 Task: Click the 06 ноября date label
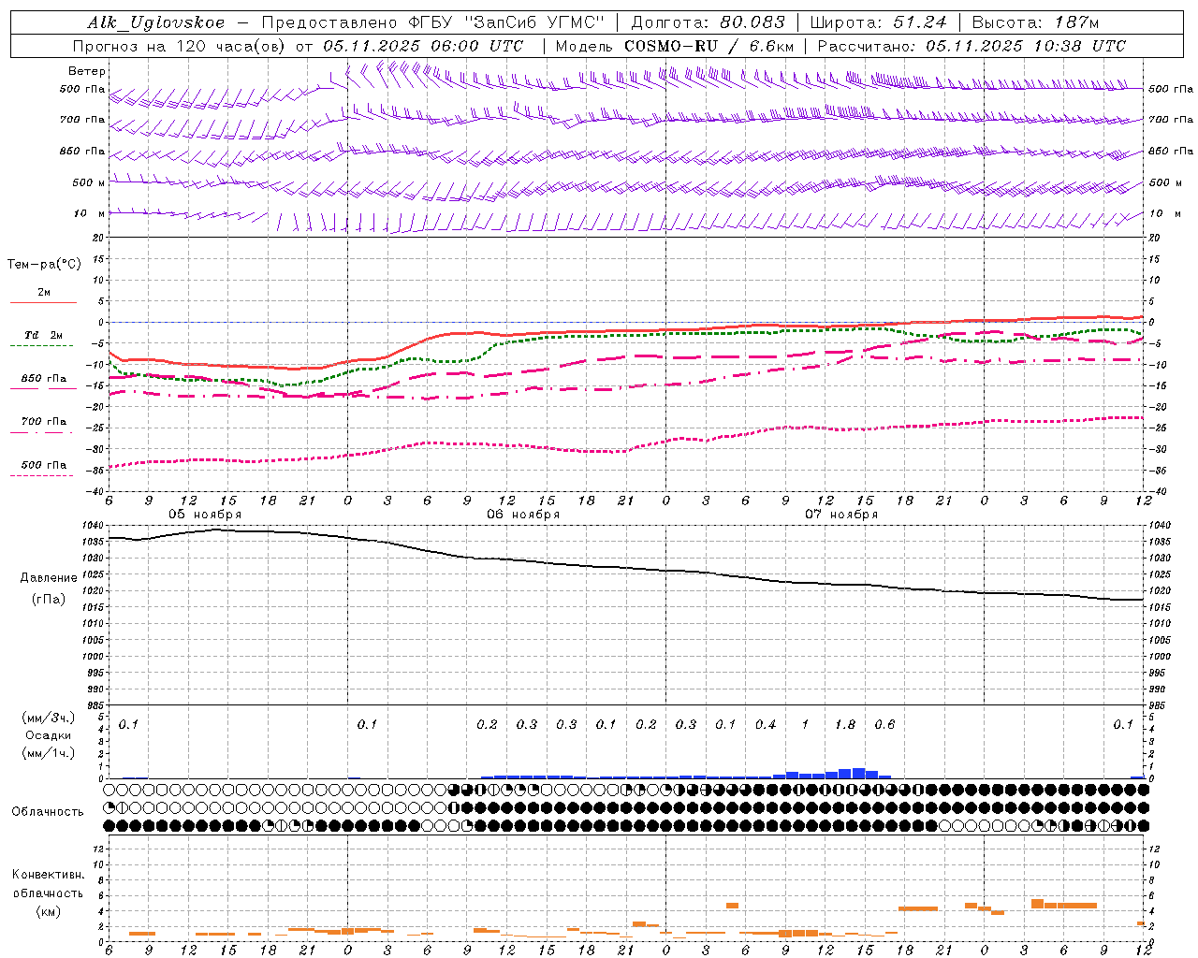click(x=523, y=515)
